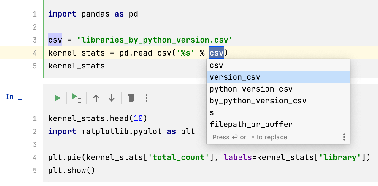
Task: Click the Press to replace hint text
Action: [250, 137]
